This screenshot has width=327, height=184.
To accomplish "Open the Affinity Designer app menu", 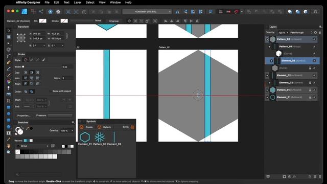I will 28,3.
